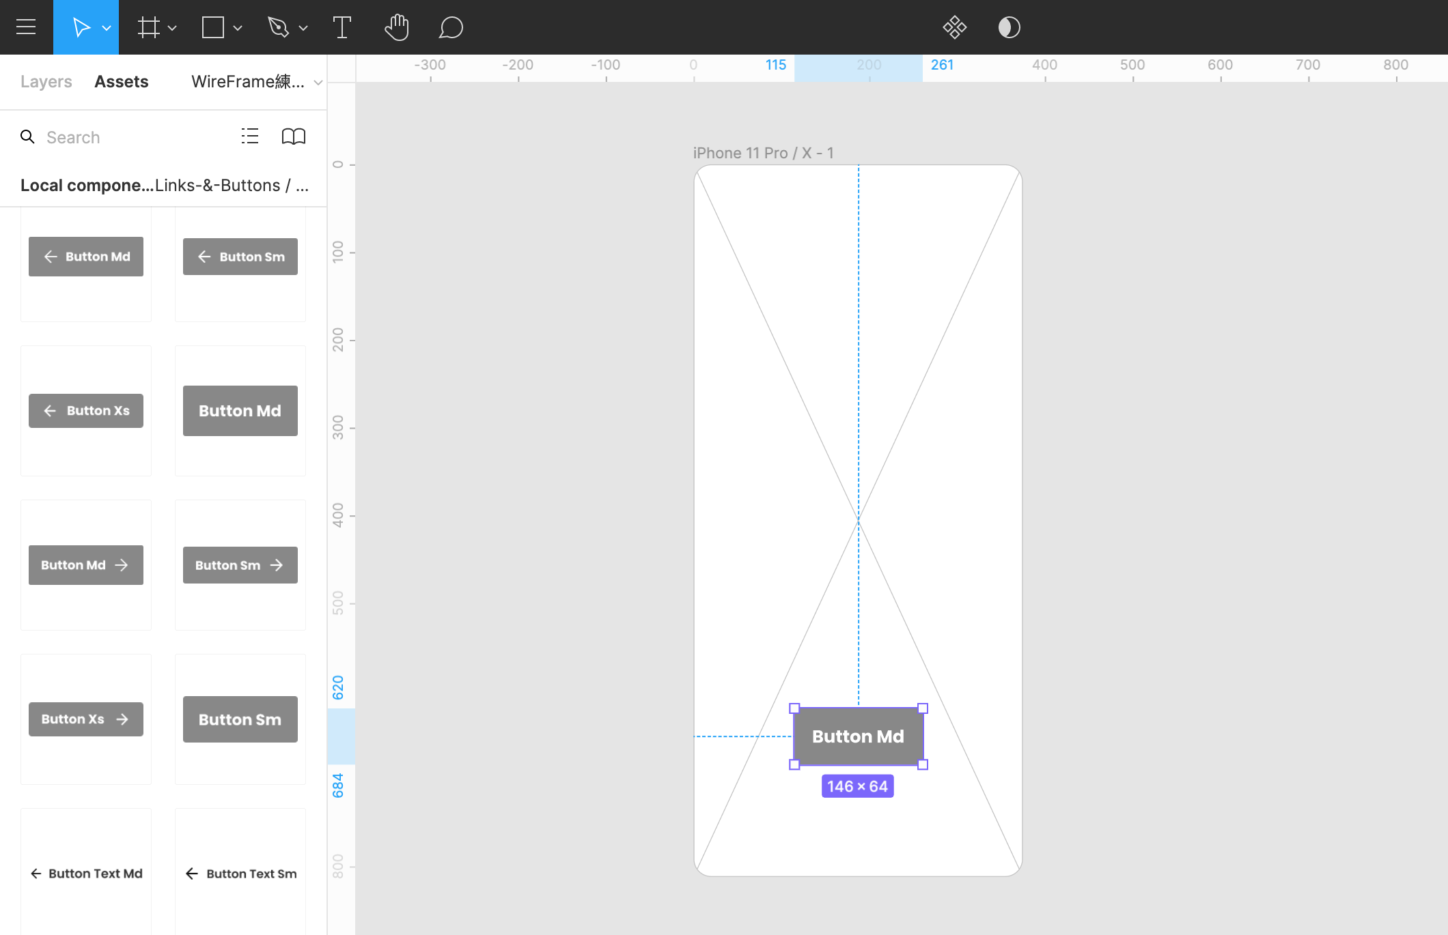Viewport: 1448px width, 935px height.
Task: Toggle assets list view
Action: pos(250,136)
